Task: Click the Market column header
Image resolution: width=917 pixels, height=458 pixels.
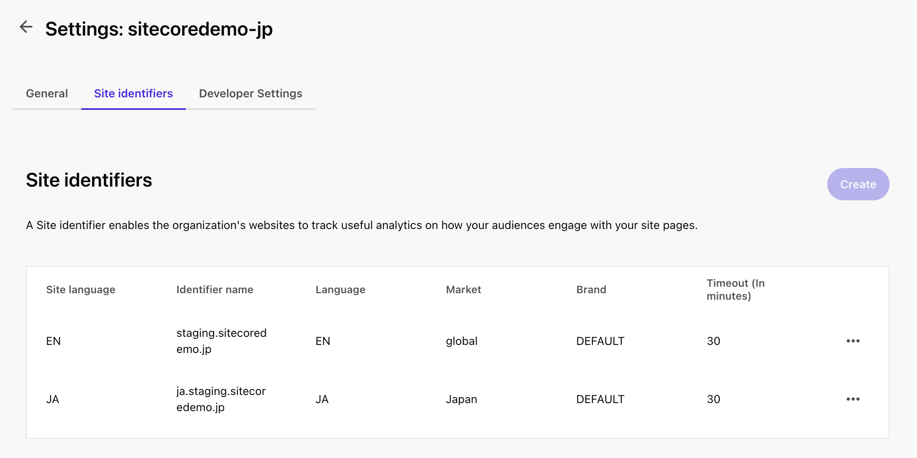Action: tap(463, 290)
